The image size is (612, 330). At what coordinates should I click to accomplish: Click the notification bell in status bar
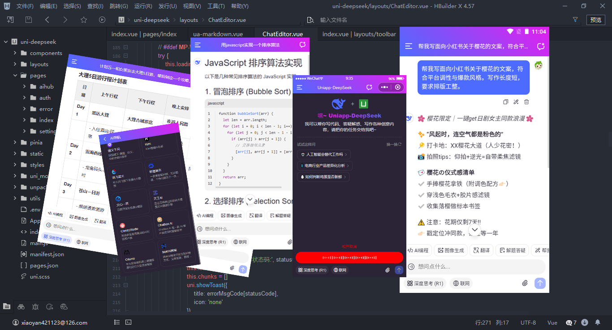pos(598,322)
